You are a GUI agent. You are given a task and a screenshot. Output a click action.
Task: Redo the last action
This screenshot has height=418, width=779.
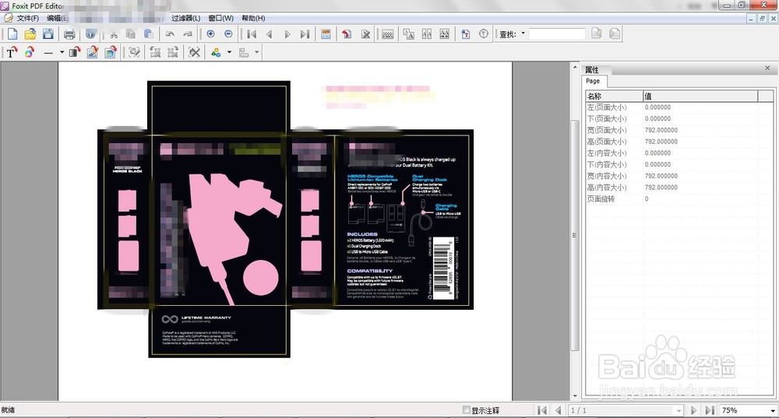tap(187, 33)
